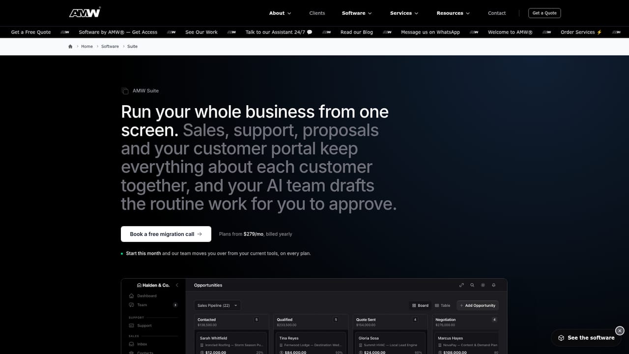Click the home icon in breadcrumb

70,46
